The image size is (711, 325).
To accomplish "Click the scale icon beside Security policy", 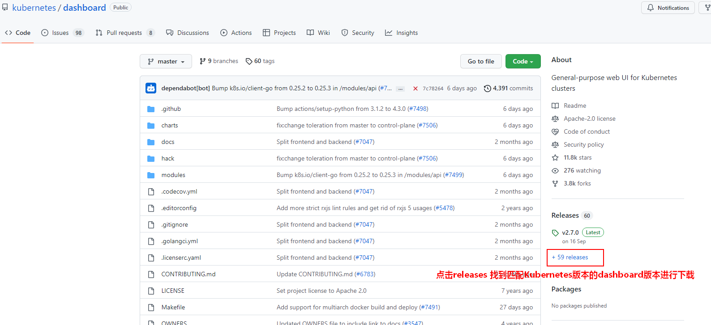I will 555,145.
